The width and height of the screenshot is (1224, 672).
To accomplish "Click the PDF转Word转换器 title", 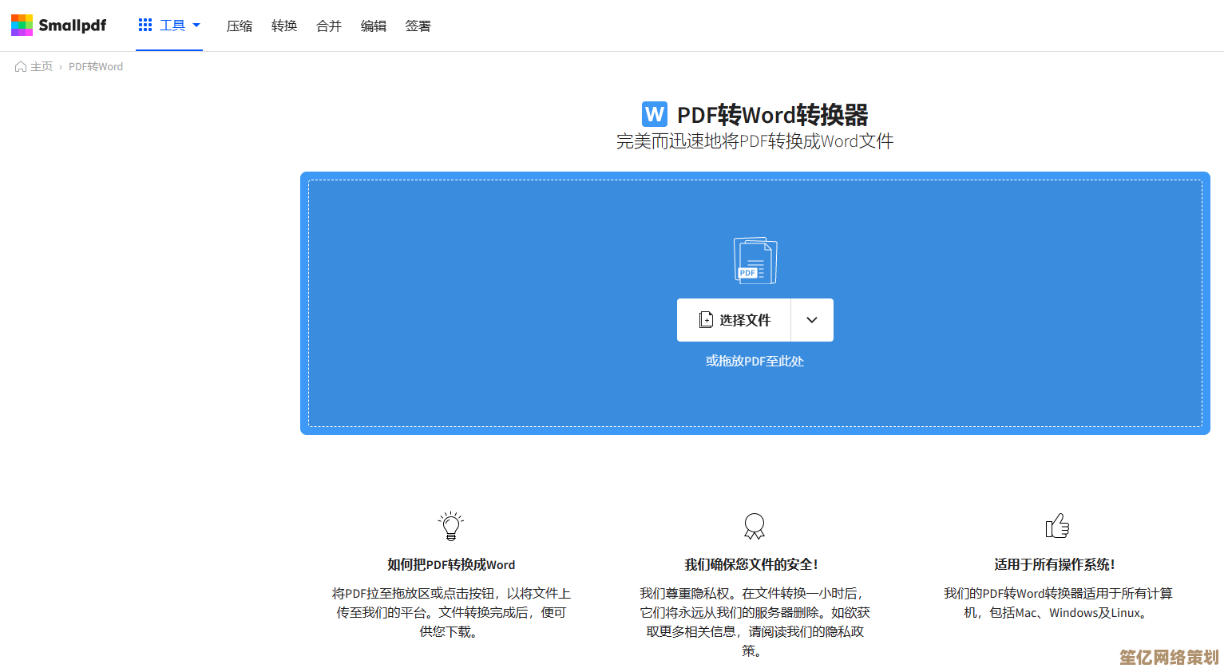I will (772, 115).
